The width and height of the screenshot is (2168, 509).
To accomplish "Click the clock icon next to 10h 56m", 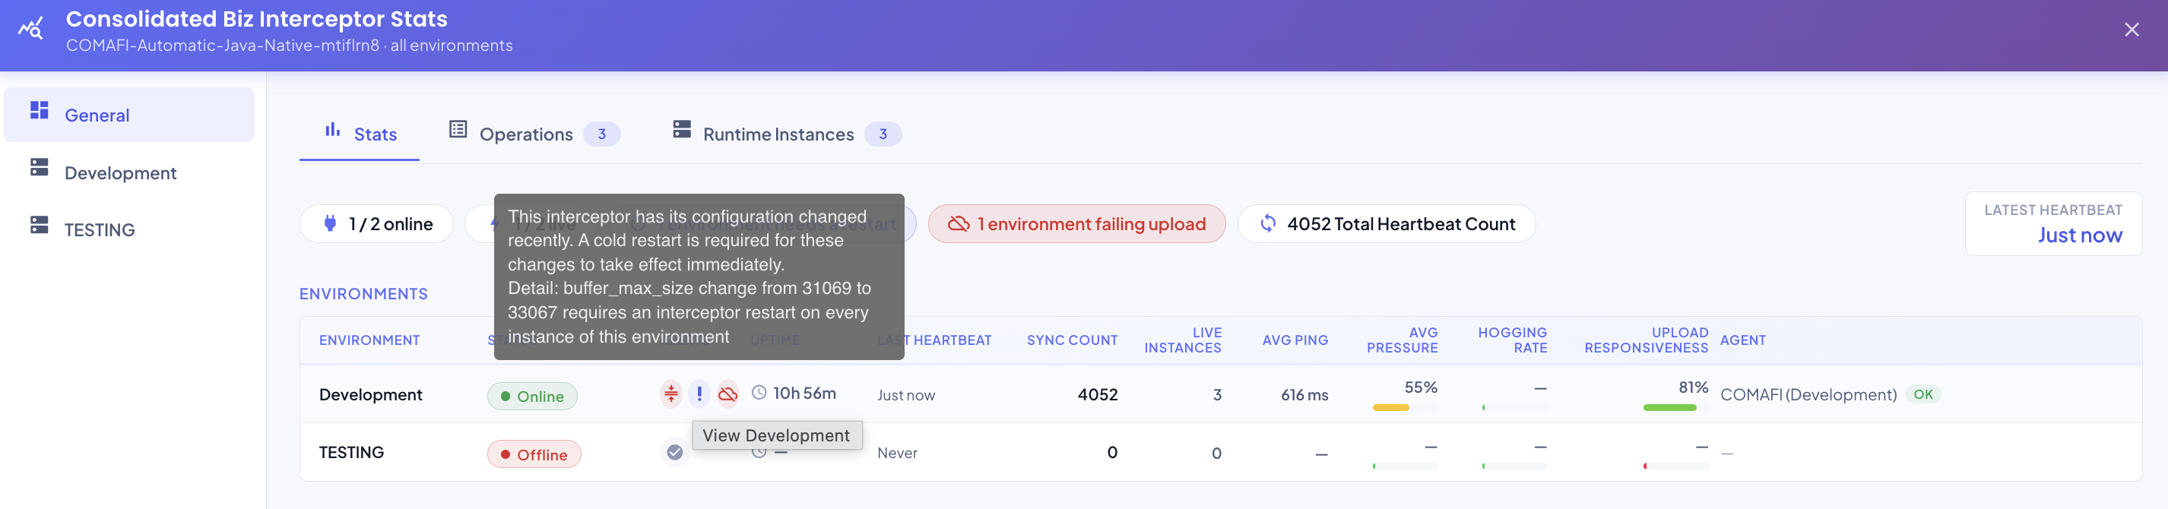I will 759,392.
